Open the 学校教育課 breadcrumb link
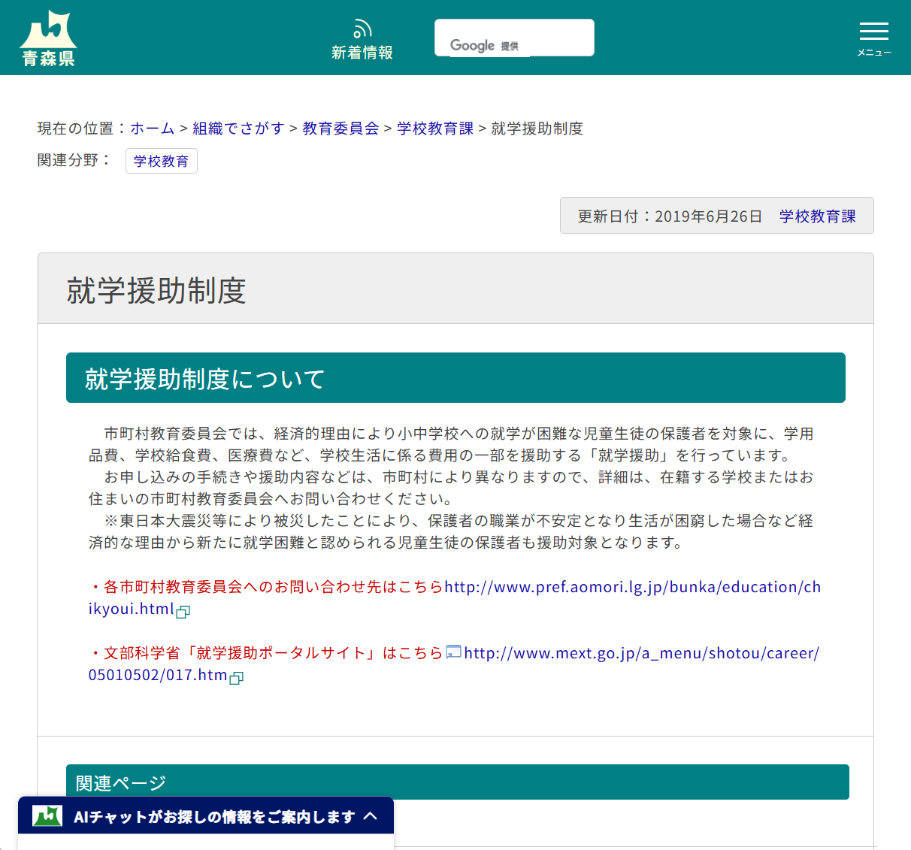Viewport: 911px width, 850px height. coord(434,129)
